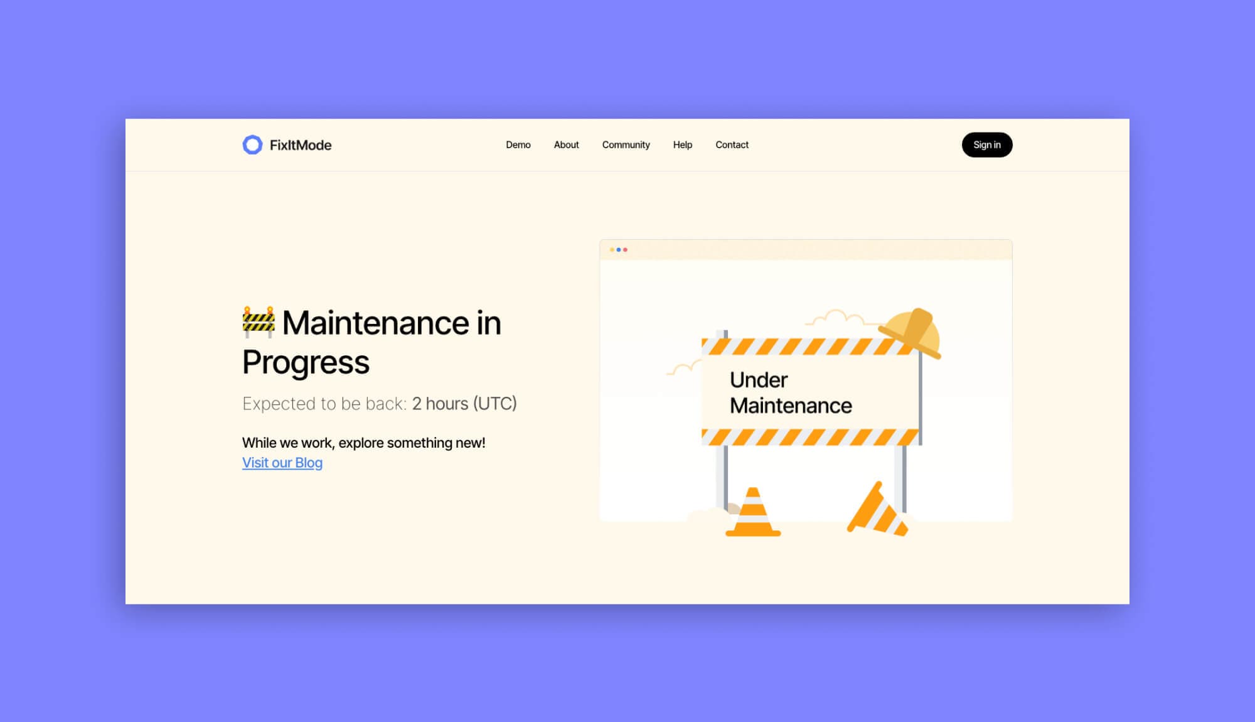The image size is (1255, 722).
Task: Open the Visit our Blog link
Action: pyautogui.click(x=282, y=462)
